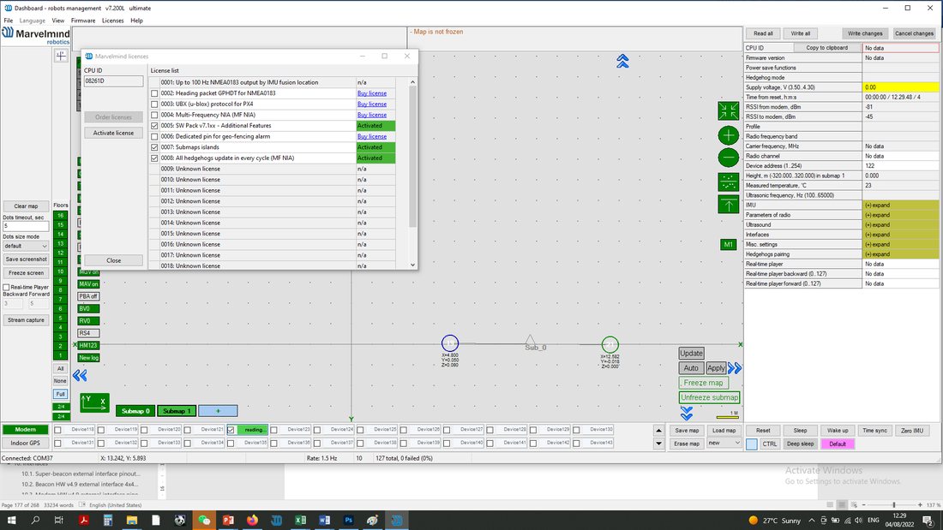Switch to the Submap 1 tab

[177, 411]
